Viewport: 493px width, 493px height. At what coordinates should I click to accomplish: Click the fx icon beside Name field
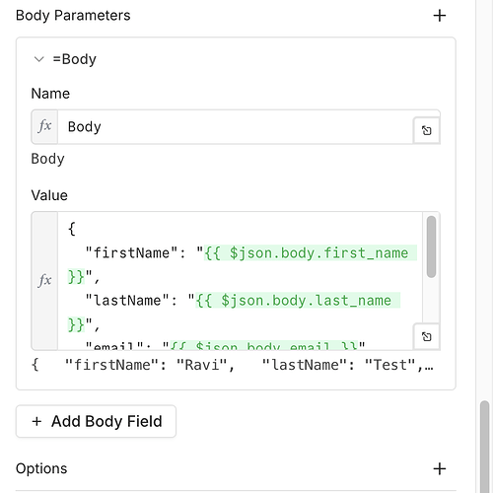click(44, 126)
